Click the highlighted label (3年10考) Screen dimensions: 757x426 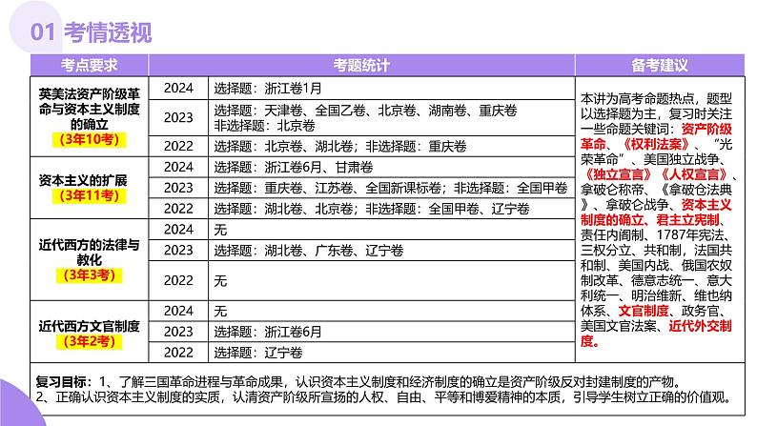(89, 140)
